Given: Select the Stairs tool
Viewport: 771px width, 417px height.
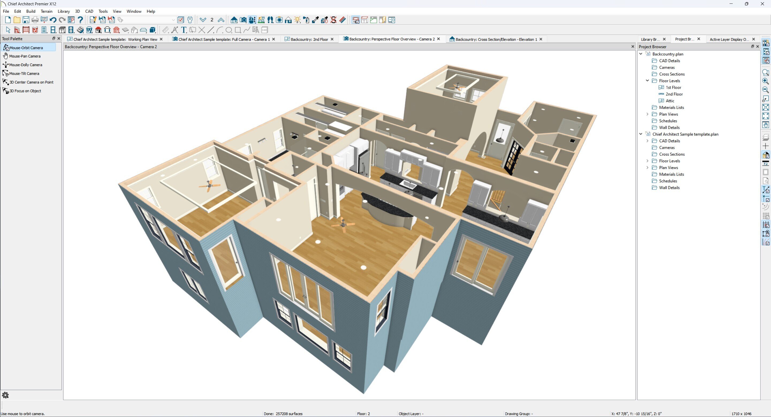Looking at the screenshot, I should click(x=81, y=30).
